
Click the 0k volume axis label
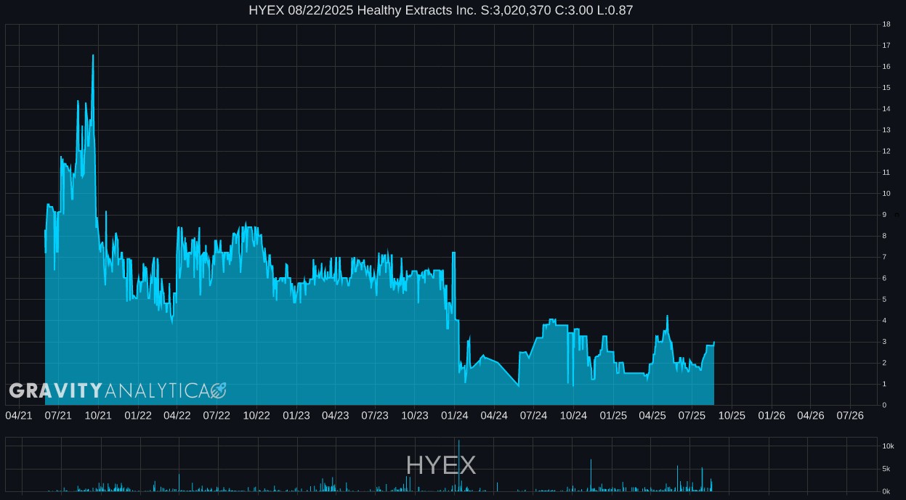click(886, 491)
